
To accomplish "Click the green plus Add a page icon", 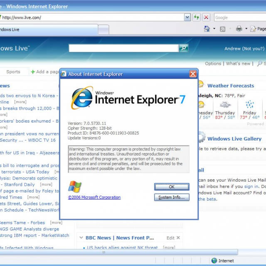I will (x=33, y=72).
